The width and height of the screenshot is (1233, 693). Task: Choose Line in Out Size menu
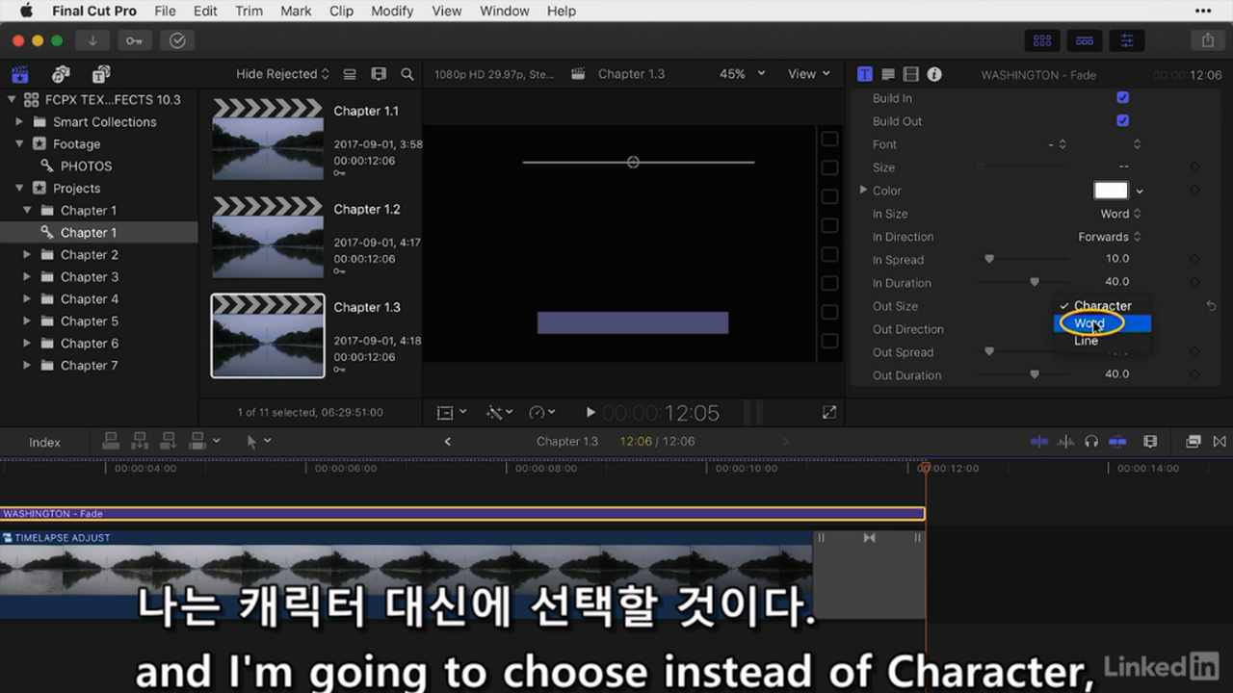pos(1102,341)
